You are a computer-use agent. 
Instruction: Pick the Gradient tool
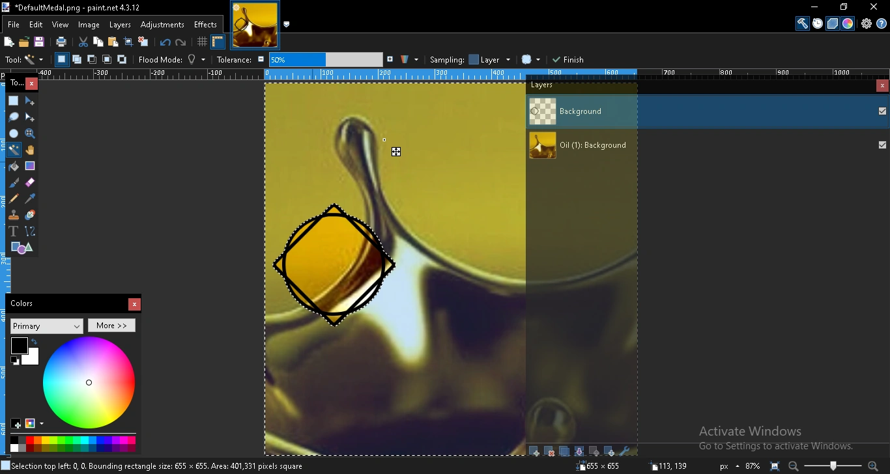point(30,167)
